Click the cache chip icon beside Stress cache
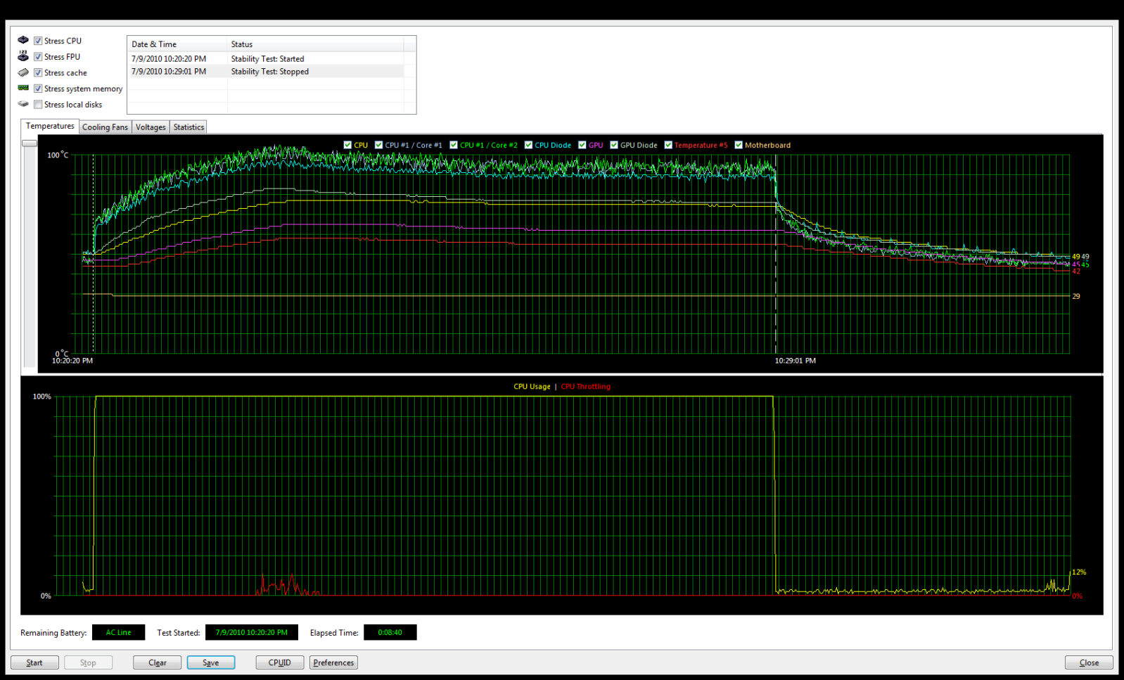Image resolution: width=1124 pixels, height=680 pixels. pos(23,72)
